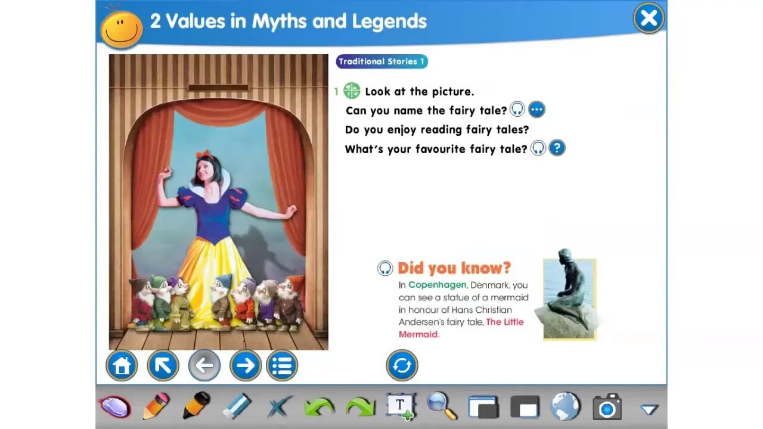Select the highlighter marker tool
The width and height of the screenshot is (763, 429).
(x=196, y=406)
